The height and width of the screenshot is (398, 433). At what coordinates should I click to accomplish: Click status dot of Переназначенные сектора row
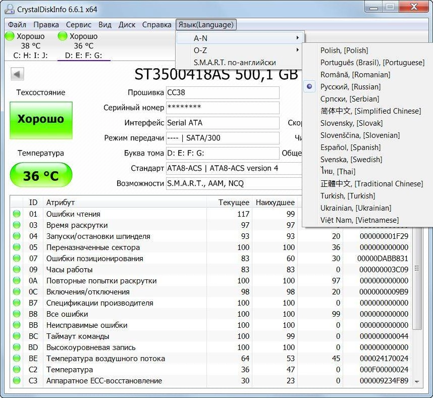[17, 247]
